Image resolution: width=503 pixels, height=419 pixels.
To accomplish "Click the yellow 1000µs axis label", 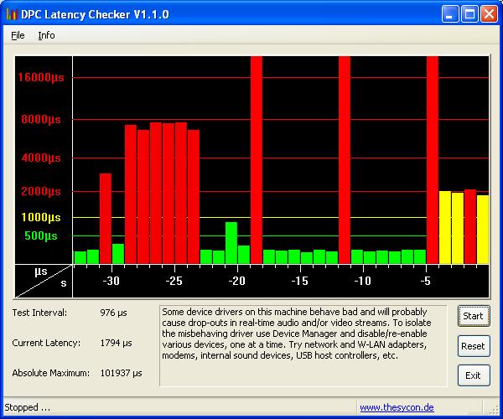I will pyautogui.click(x=41, y=217).
